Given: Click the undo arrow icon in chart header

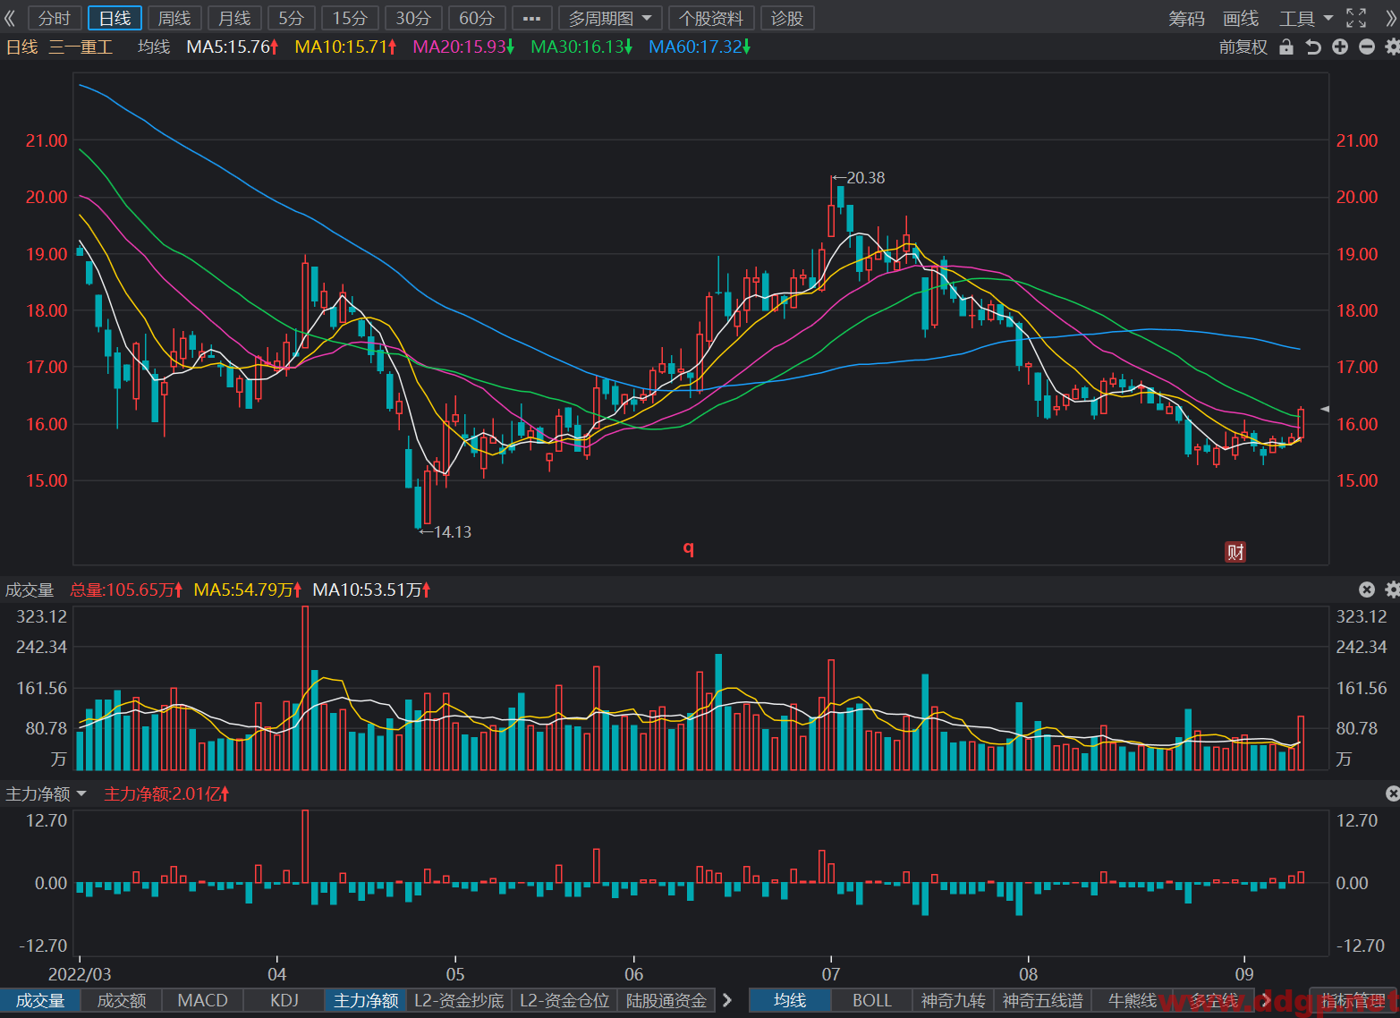Looking at the screenshot, I should (x=1312, y=47).
